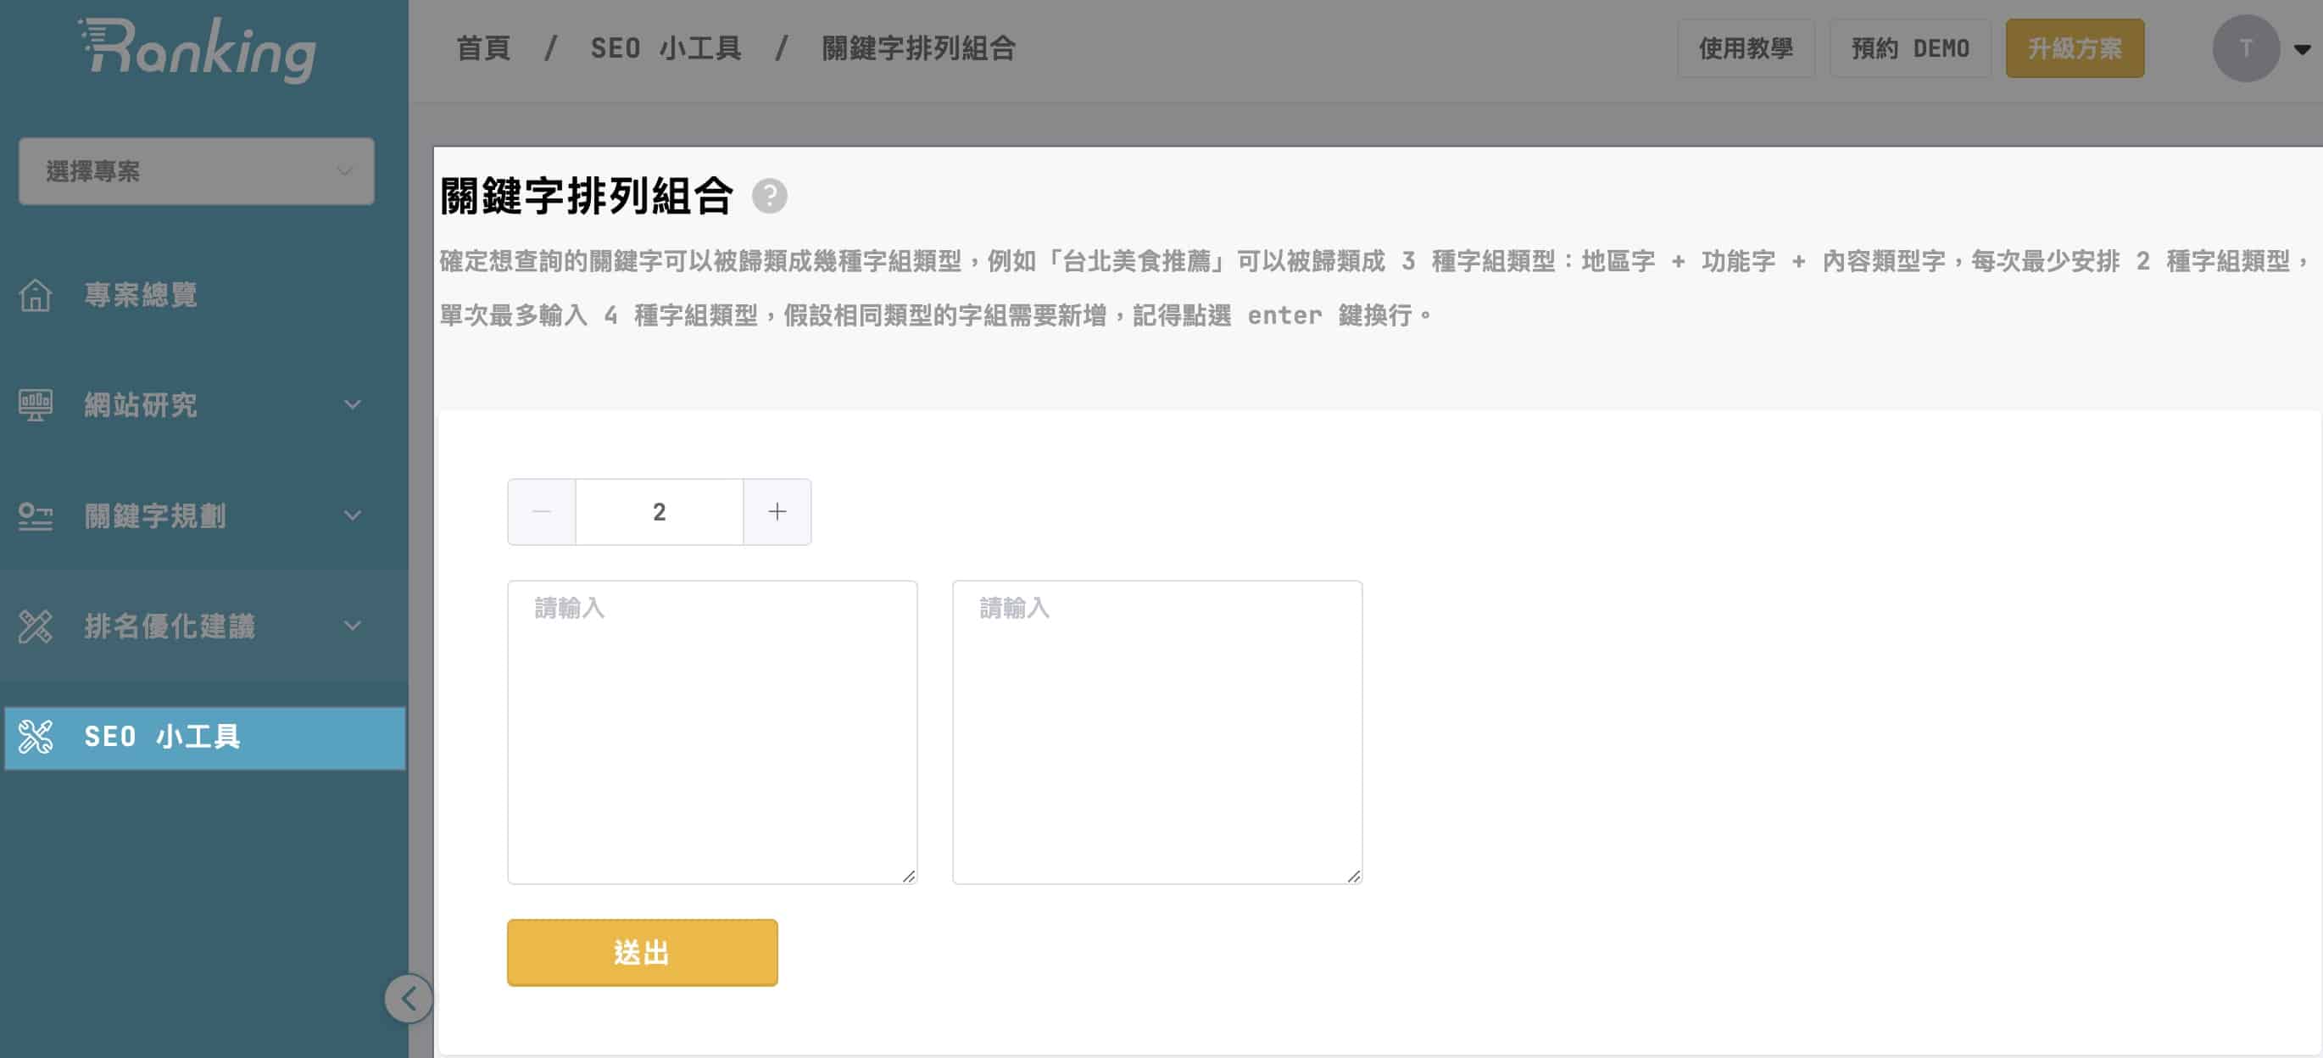The image size is (2323, 1058).
Task: Click the 排名優化建議 pencil-ruler icon
Action: click(35, 626)
